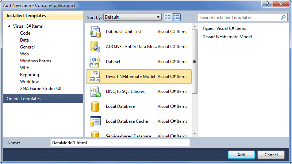Pick the DataSet template icon
The height and width of the screenshot is (164, 292).
[95, 62]
